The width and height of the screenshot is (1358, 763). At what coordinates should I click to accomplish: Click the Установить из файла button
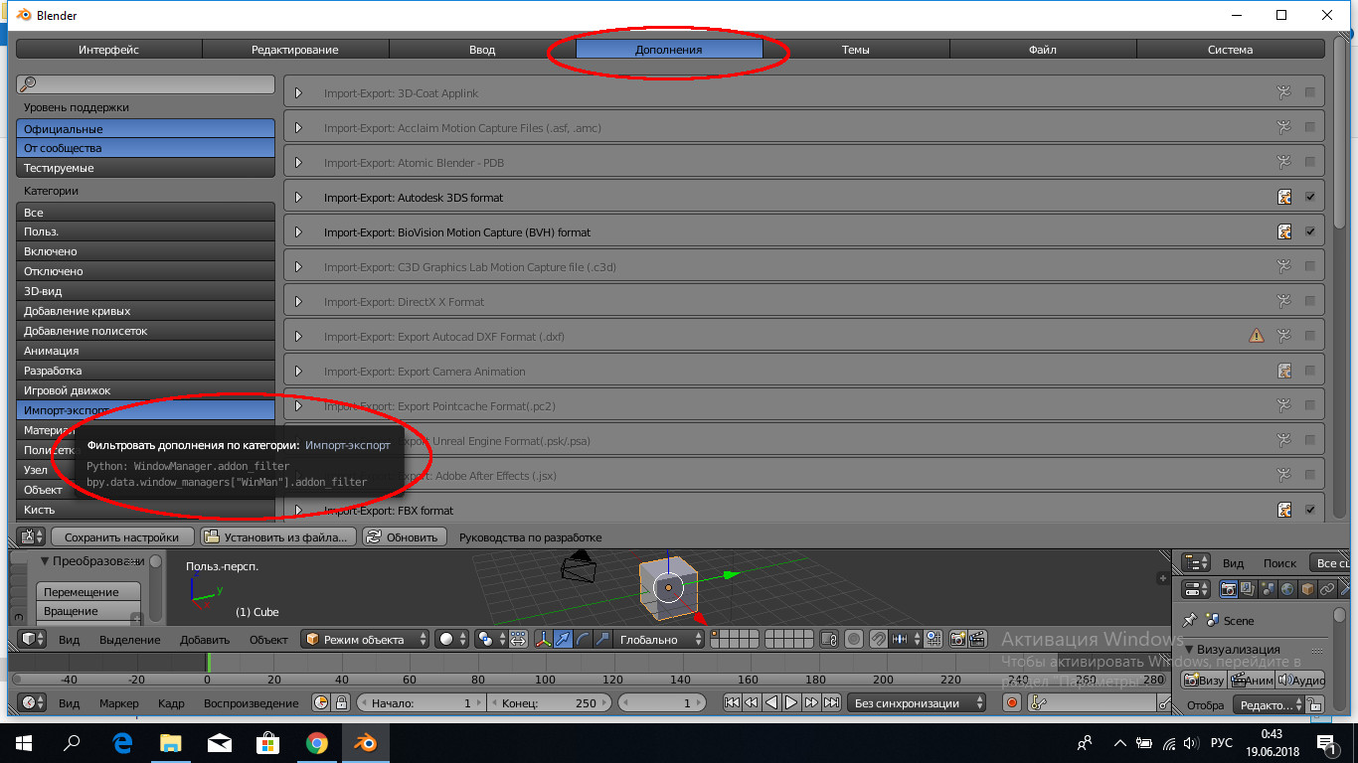[278, 536]
